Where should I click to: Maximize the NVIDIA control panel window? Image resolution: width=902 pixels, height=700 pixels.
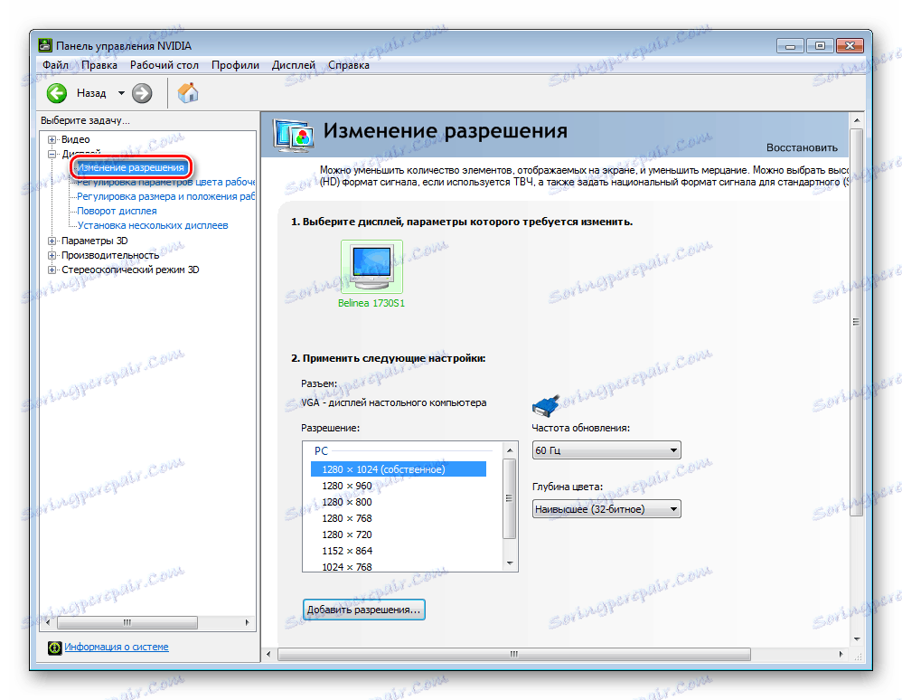(x=820, y=45)
